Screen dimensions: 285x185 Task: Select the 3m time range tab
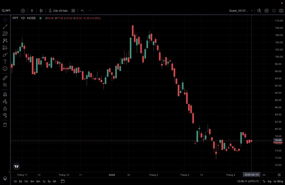(x=32, y=181)
